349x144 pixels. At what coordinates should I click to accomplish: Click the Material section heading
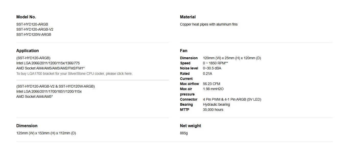(x=188, y=17)
